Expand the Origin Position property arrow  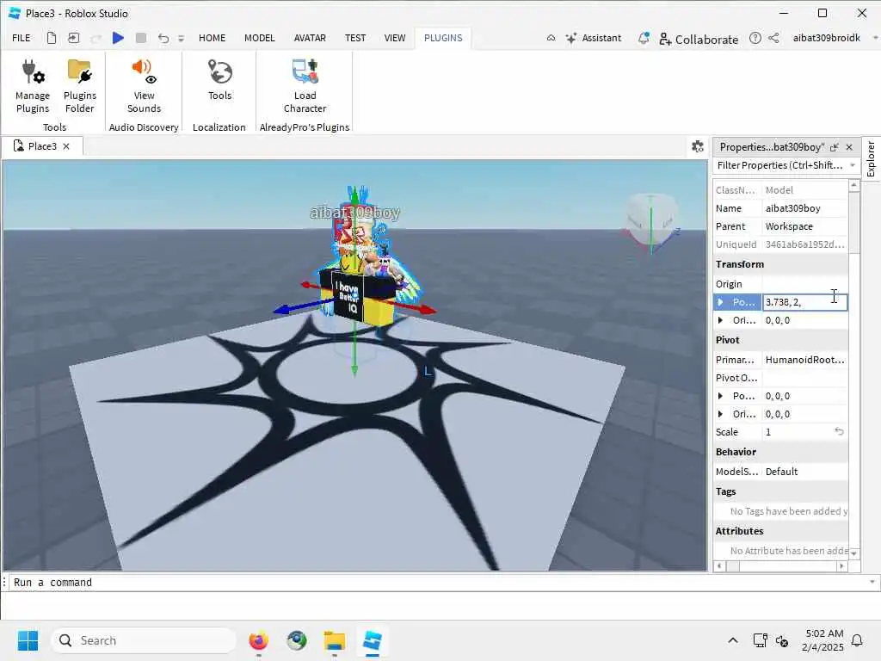coord(720,302)
